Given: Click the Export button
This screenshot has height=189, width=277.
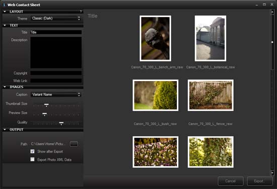Looking at the screenshot, I should (260, 181).
